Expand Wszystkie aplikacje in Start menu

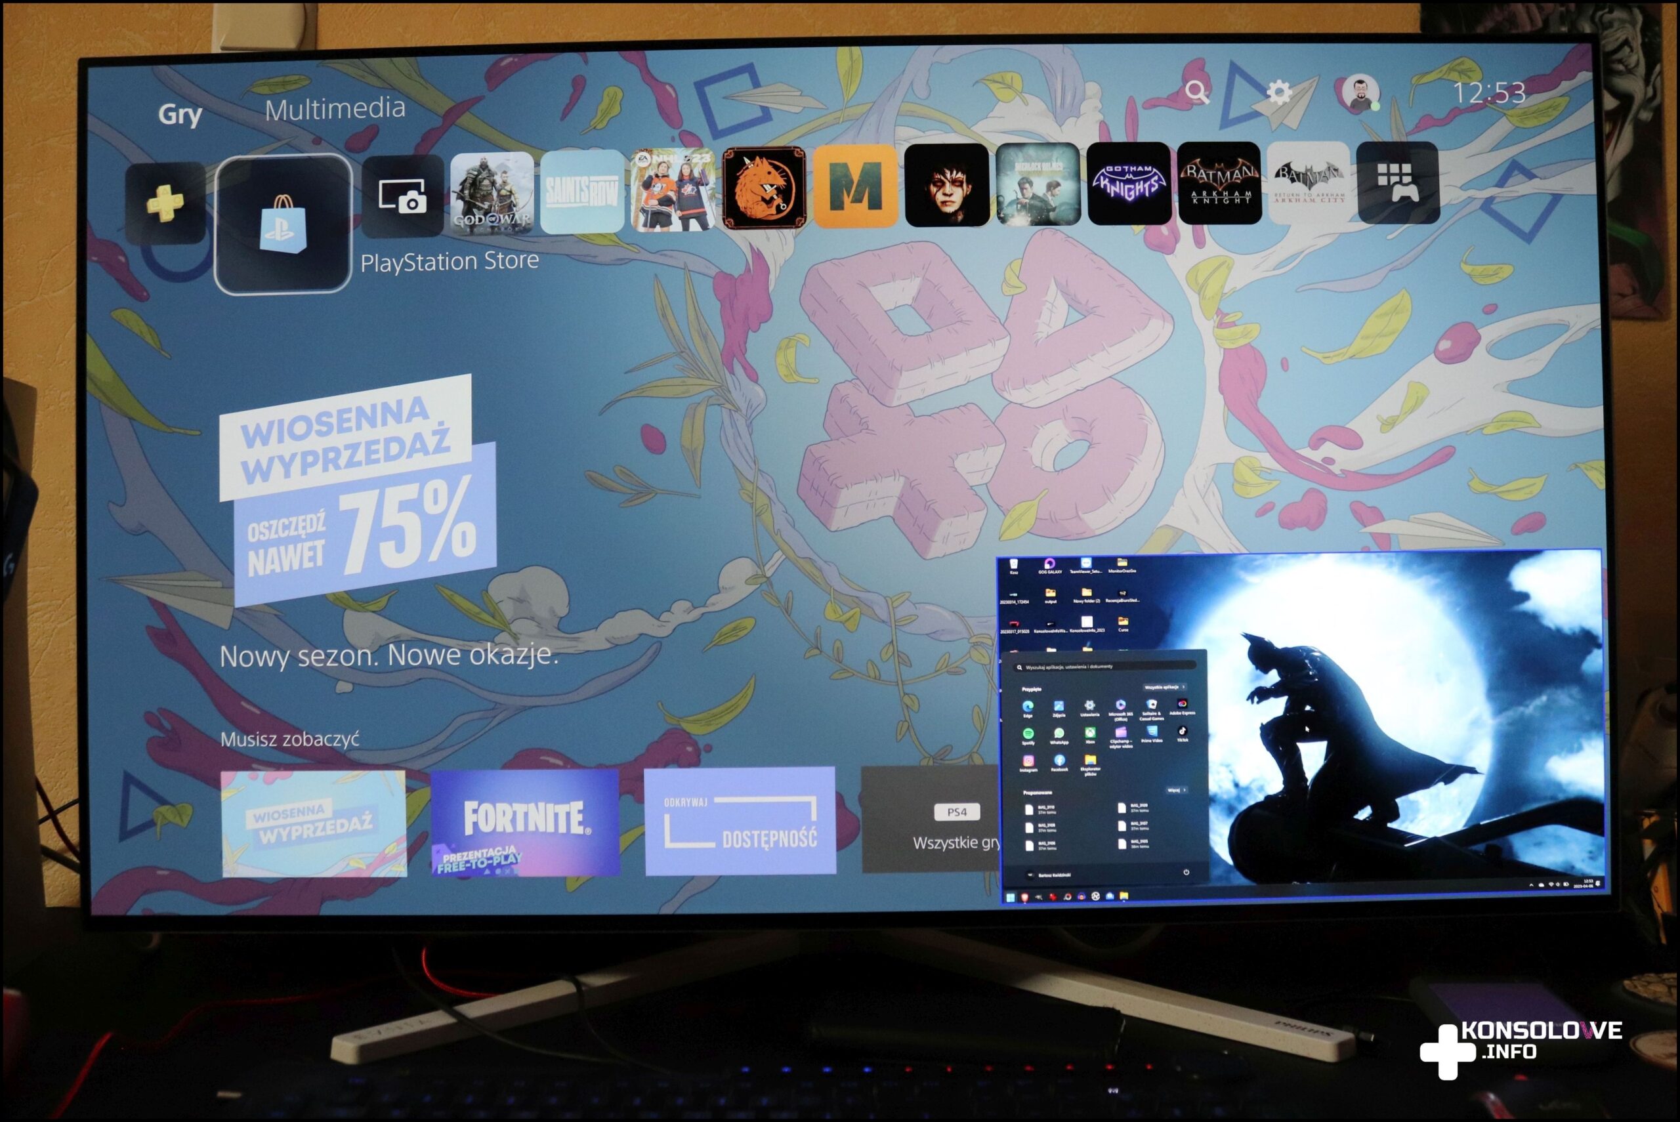[1164, 687]
